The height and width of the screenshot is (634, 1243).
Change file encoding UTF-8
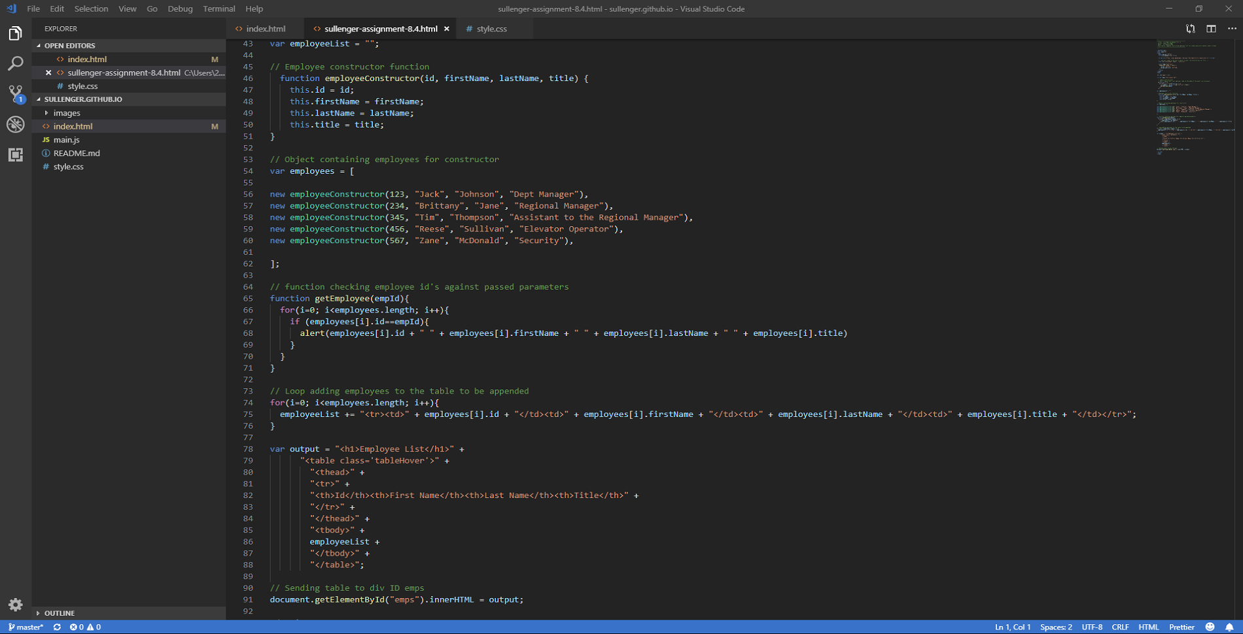click(1092, 627)
